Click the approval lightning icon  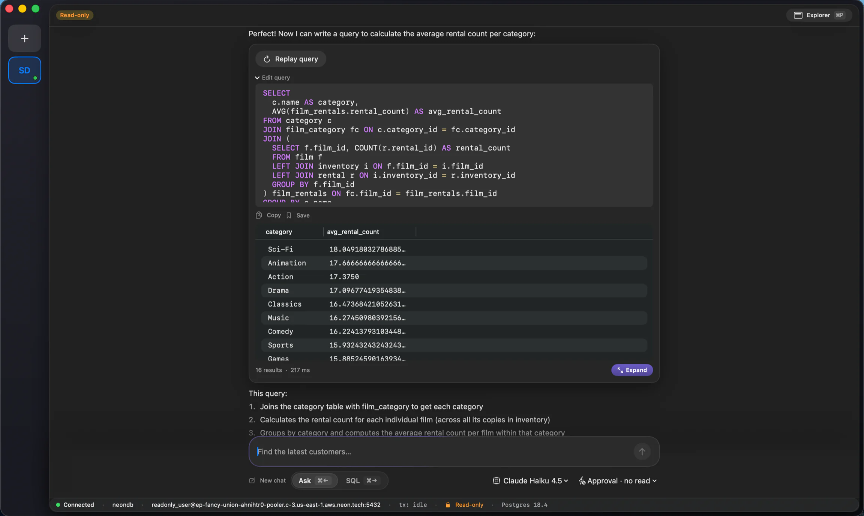click(582, 480)
